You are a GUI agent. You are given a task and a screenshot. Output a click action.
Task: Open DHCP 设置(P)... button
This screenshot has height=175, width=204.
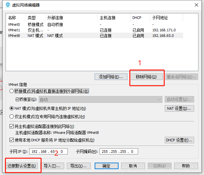click(x=179, y=140)
